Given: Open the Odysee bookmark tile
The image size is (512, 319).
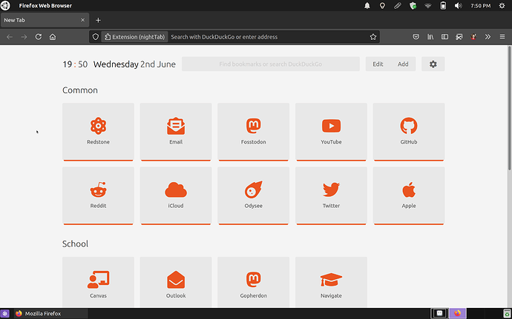Looking at the screenshot, I should (x=253, y=195).
